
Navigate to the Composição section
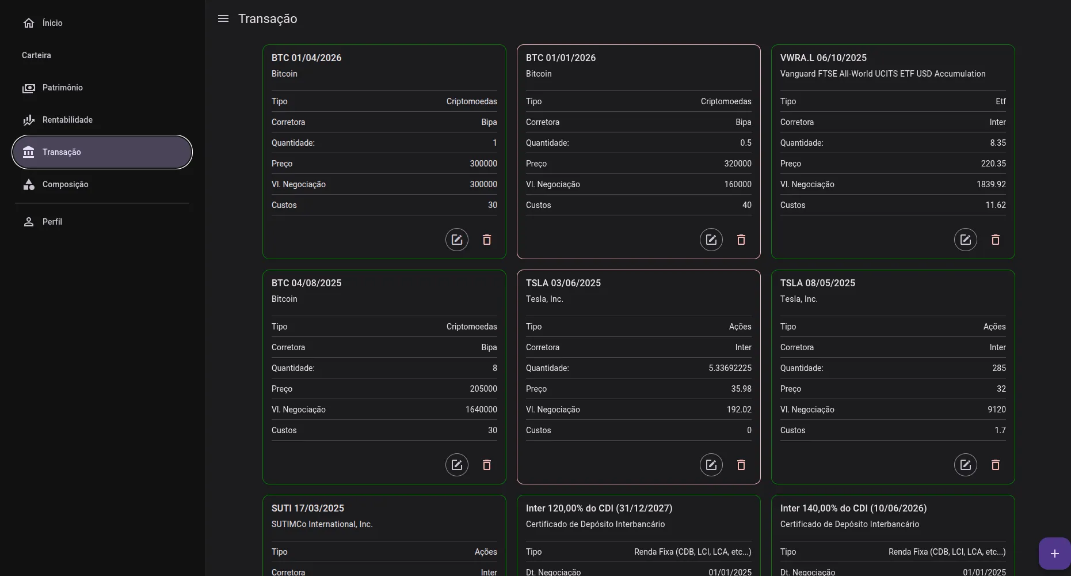pyautogui.click(x=65, y=184)
